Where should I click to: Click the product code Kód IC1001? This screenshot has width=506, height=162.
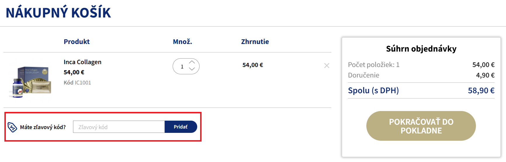click(77, 83)
